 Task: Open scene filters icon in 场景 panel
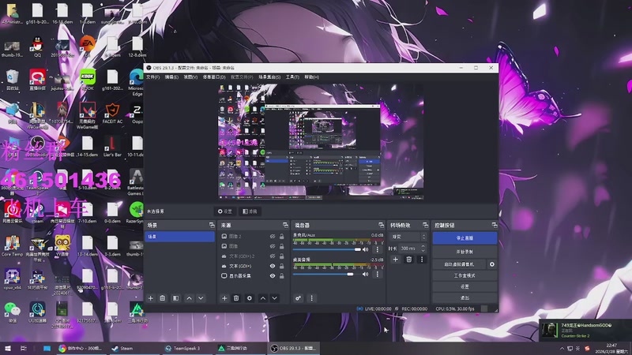175,298
